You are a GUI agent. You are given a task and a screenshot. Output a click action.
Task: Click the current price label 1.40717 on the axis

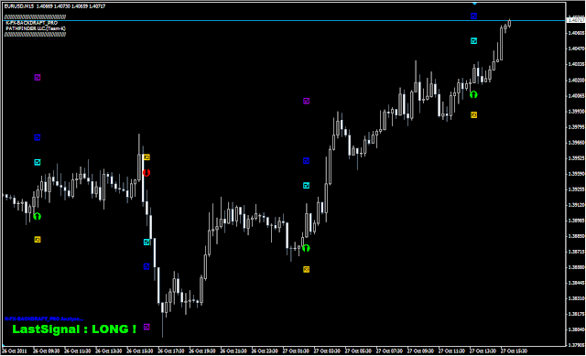pyautogui.click(x=576, y=20)
